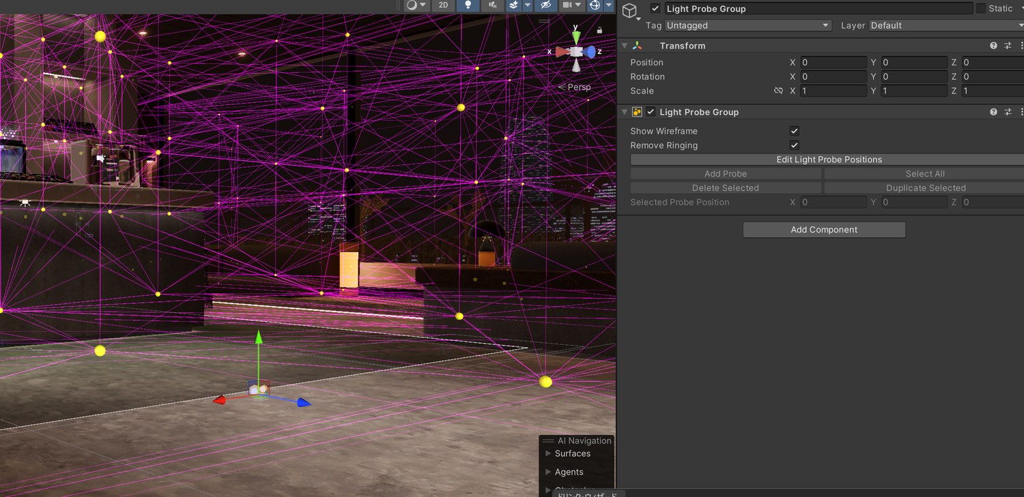The image size is (1024, 497).
Task: Click the green Y axis cone
Action: (576, 36)
